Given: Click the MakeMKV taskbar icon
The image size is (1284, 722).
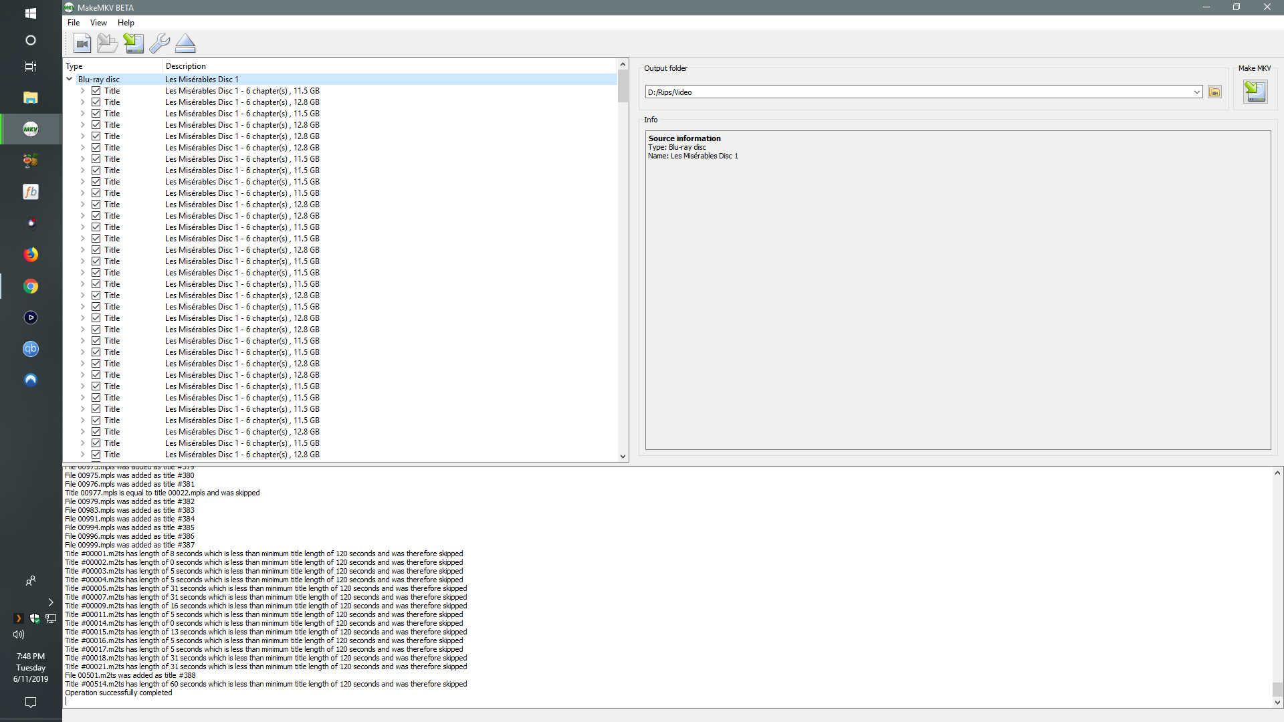Looking at the screenshot, I should [31, 129].
